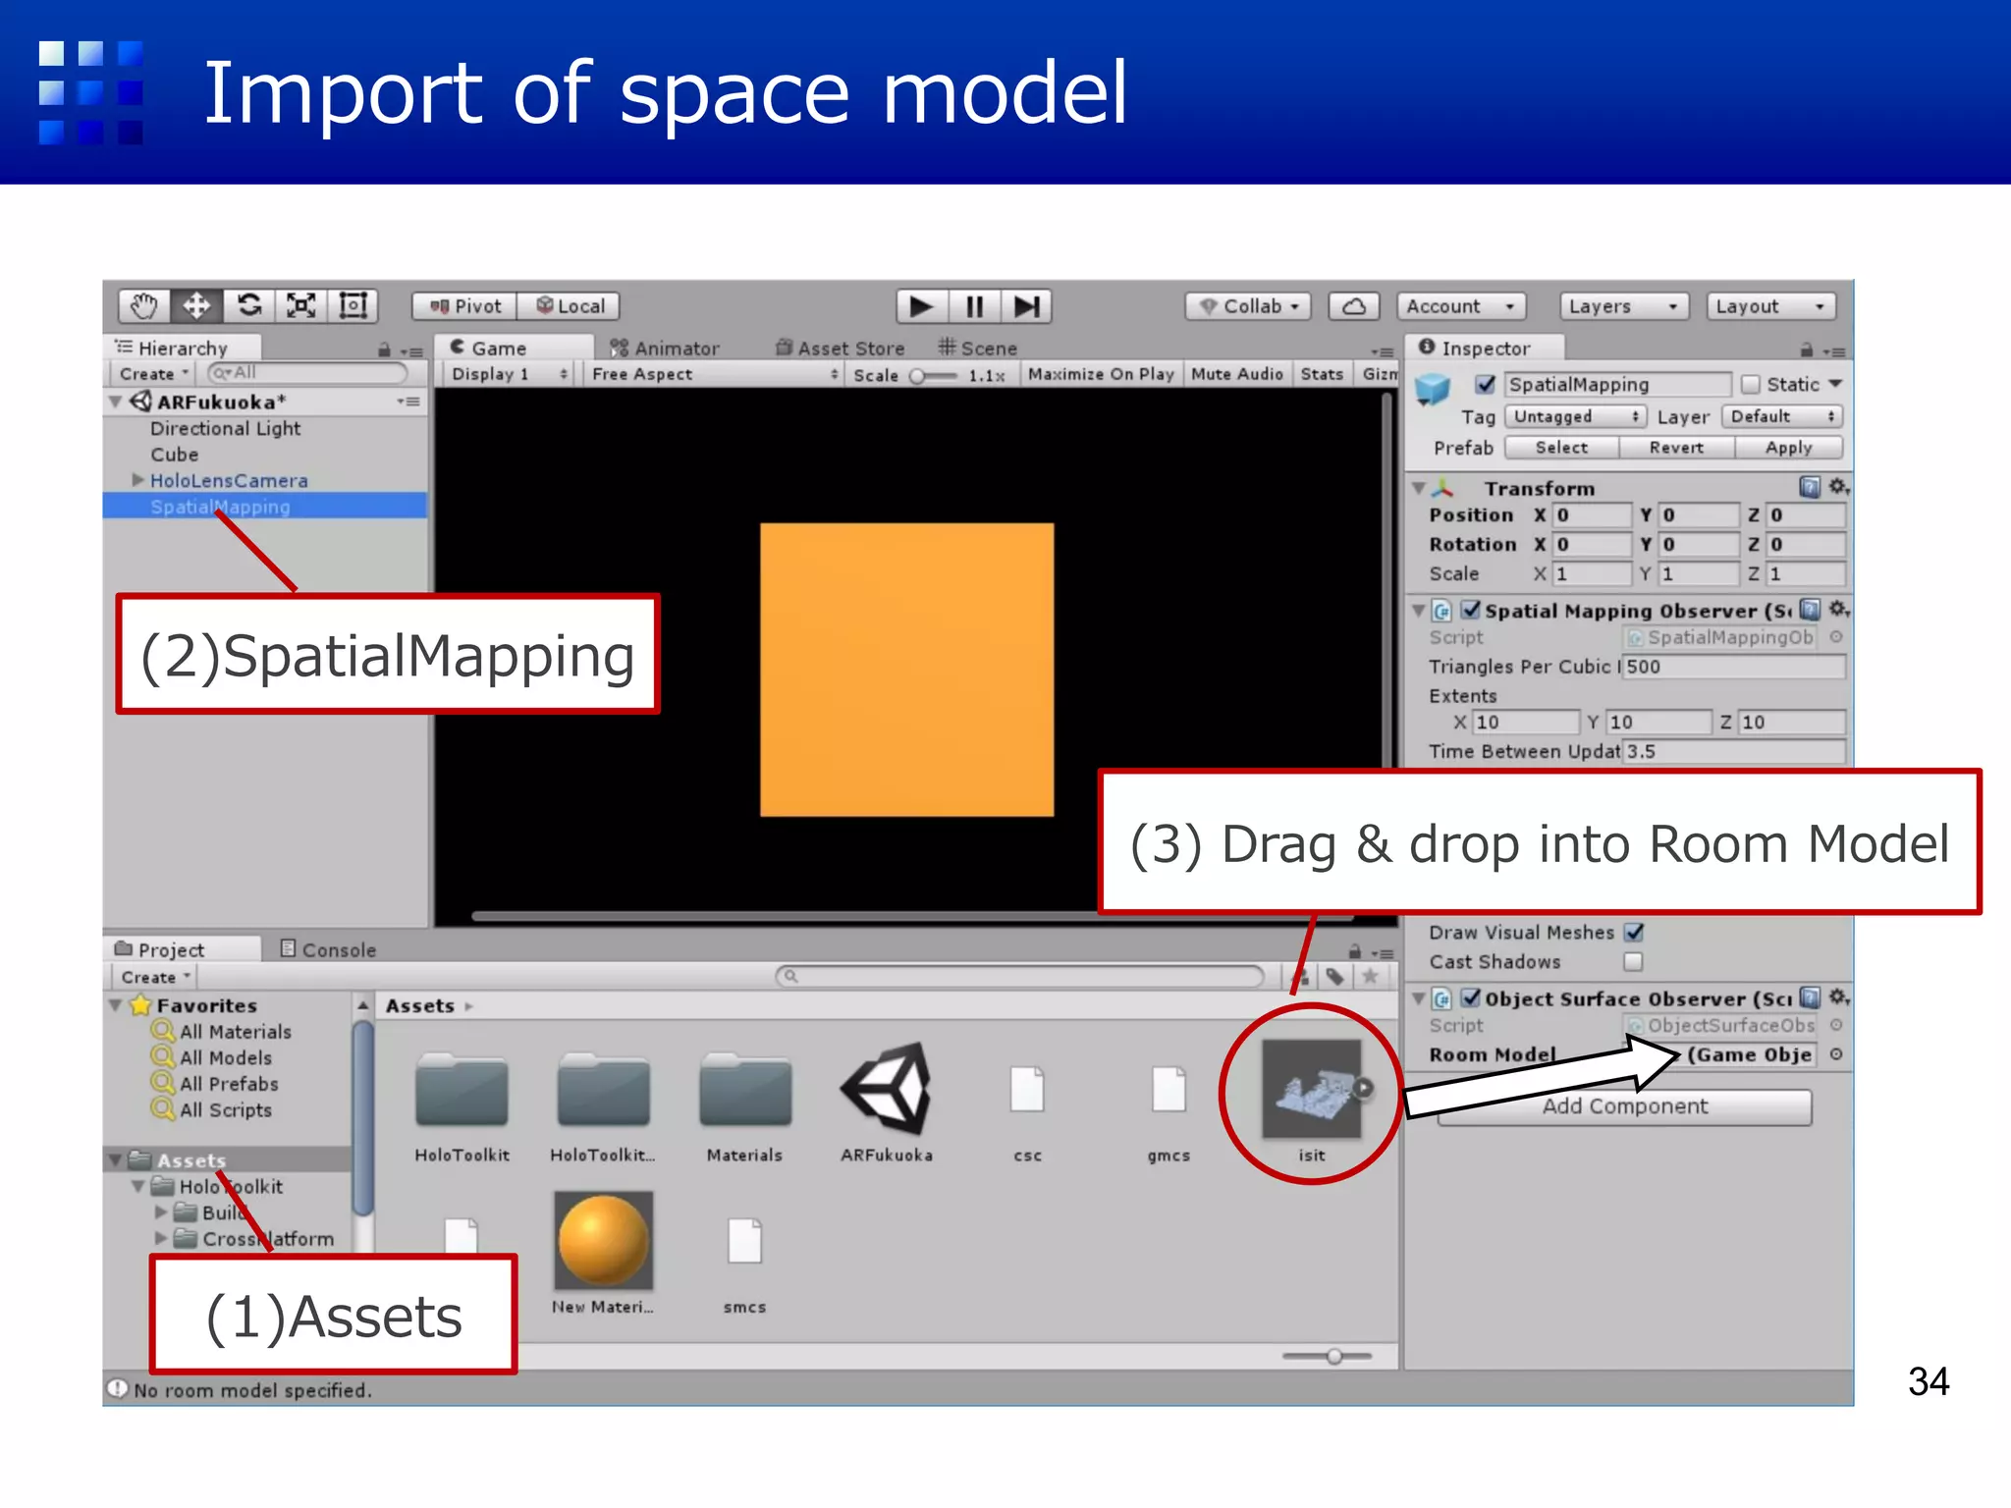Switch to the Console tab

click(328, 949)
